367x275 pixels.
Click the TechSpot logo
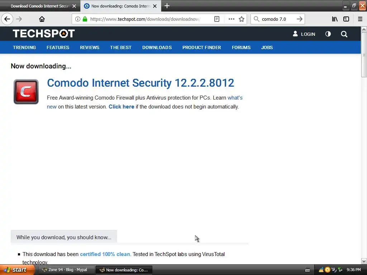point(44,33)
